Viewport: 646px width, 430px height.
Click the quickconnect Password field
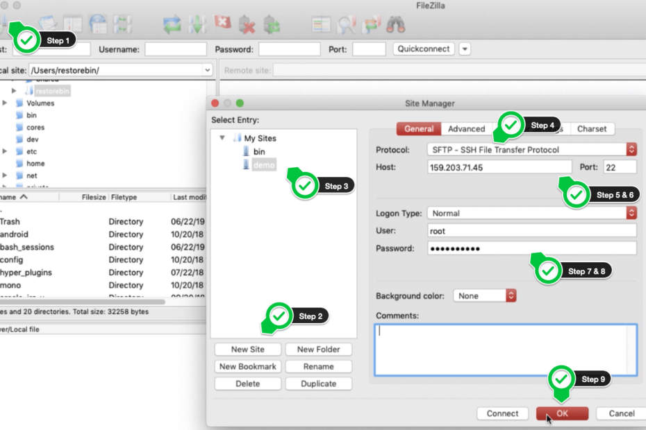coord(289,49)
